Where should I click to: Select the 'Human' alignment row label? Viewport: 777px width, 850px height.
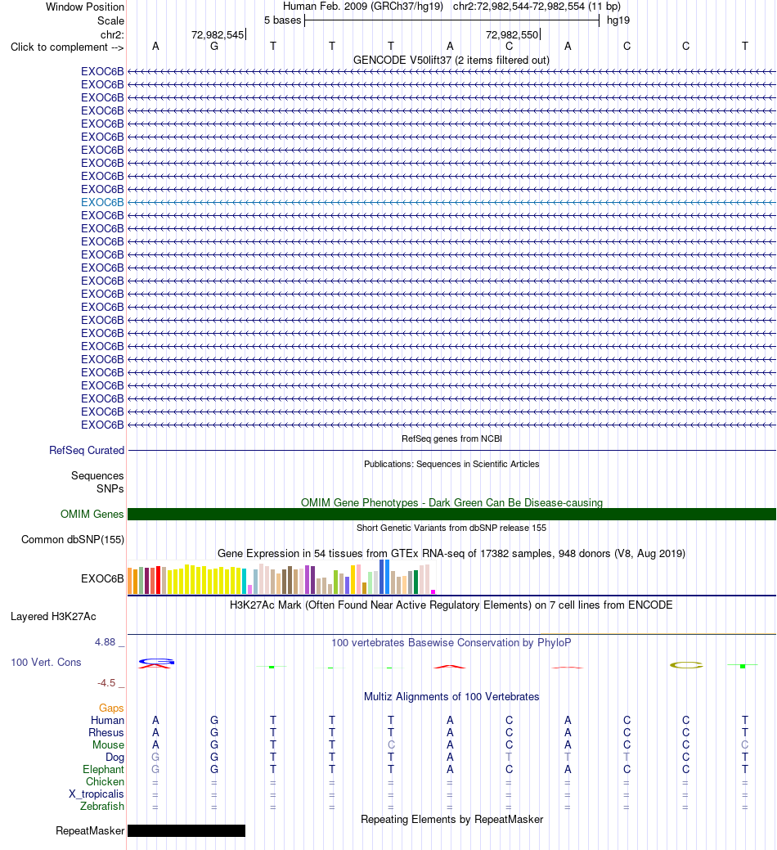coord(107,720)
